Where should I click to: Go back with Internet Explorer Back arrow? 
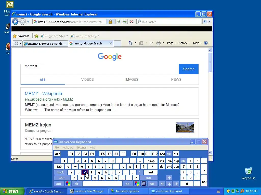pos(15,22)
